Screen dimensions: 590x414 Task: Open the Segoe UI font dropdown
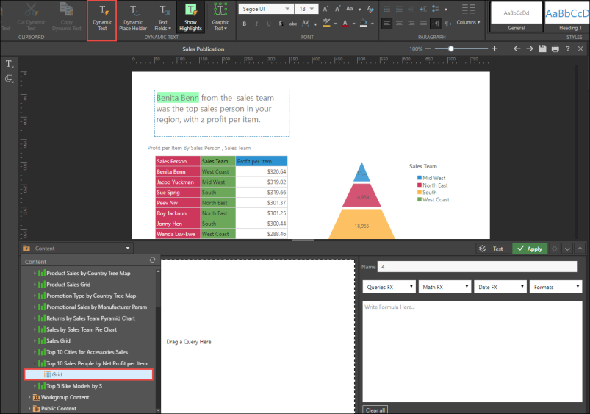pos(265,9)
